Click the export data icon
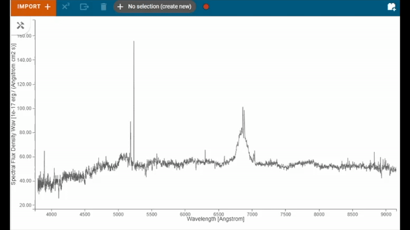The image size is (410, 230). click(x=84, y=7)
